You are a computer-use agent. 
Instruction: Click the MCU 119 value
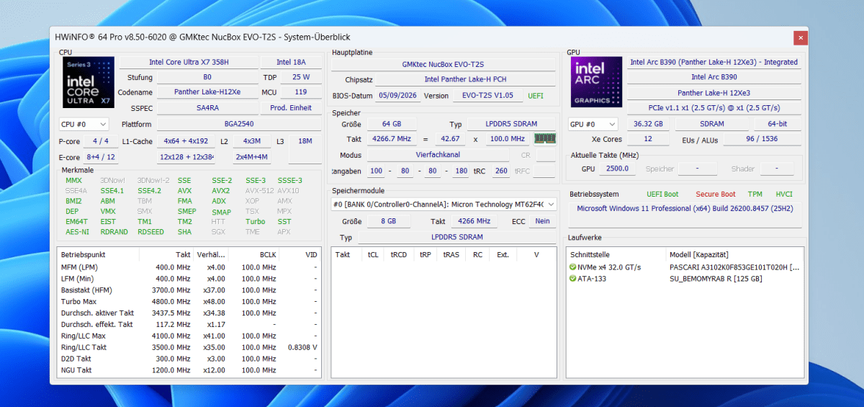(301, 92)
